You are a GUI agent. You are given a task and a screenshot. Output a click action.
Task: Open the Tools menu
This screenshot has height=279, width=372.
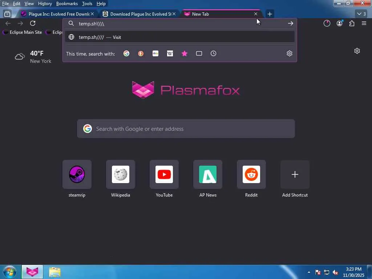[87, 4]
